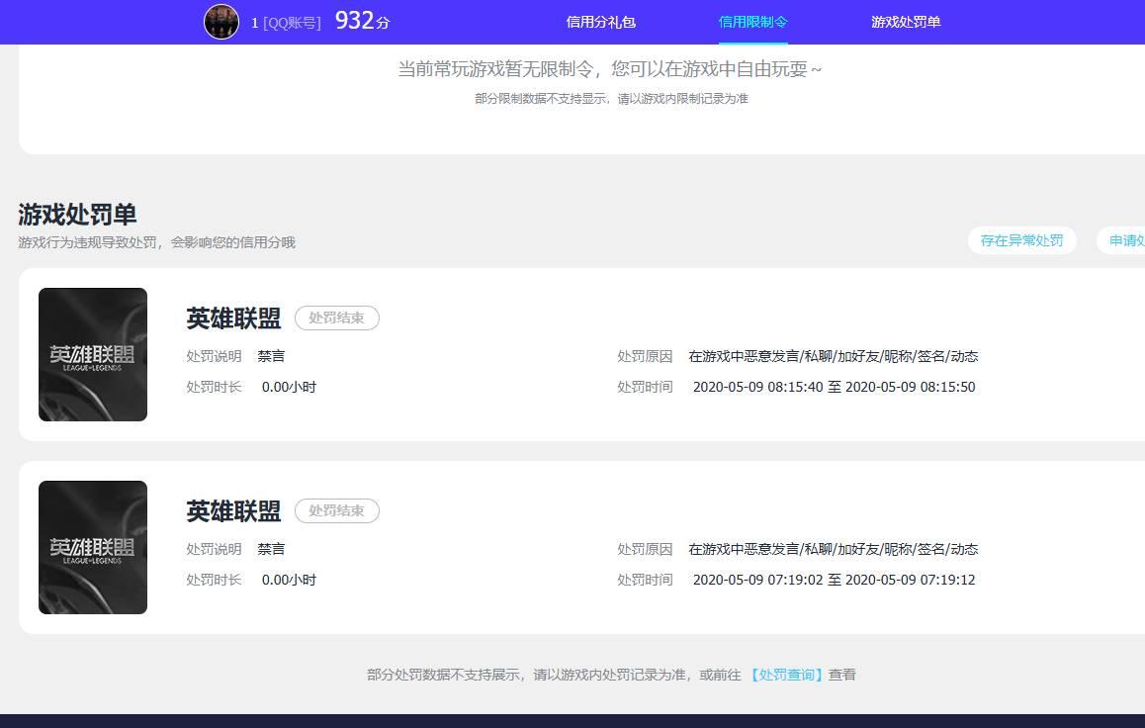
Task: Select the 禁言 penalty description text
Action: 271,356
